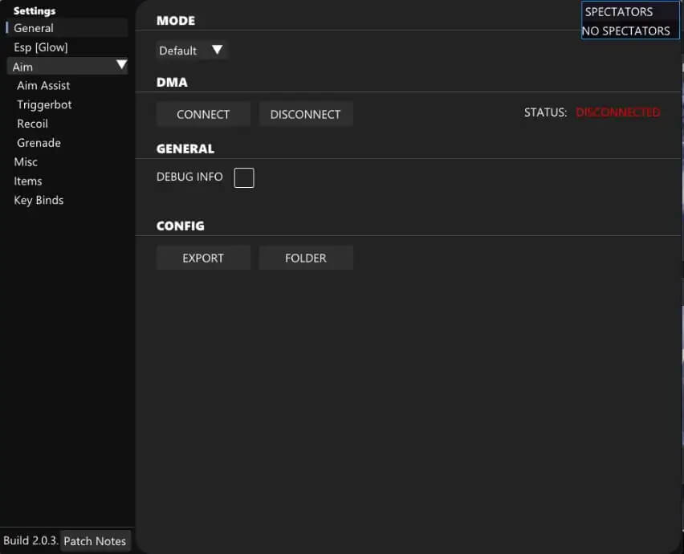
Task: Choose Grenade in the Aim submenu
Action: pyautogui.click(x=39, y=143)
